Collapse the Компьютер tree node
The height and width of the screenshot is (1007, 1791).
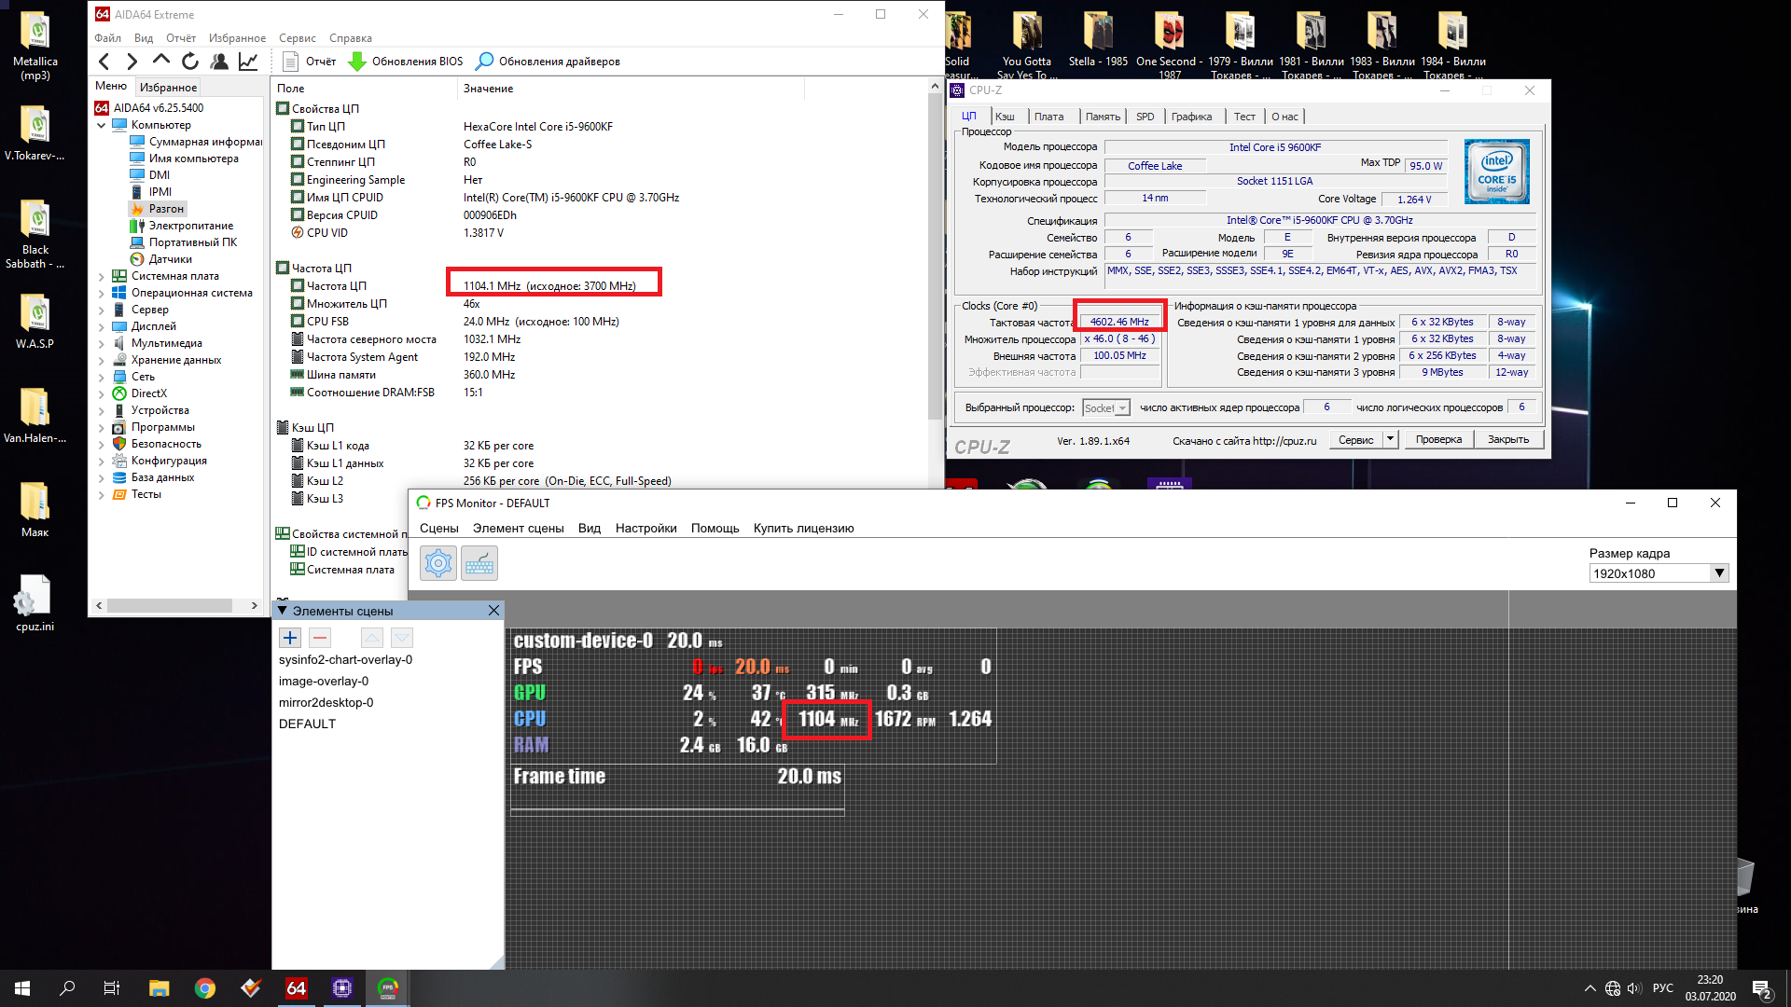point(101,125)
